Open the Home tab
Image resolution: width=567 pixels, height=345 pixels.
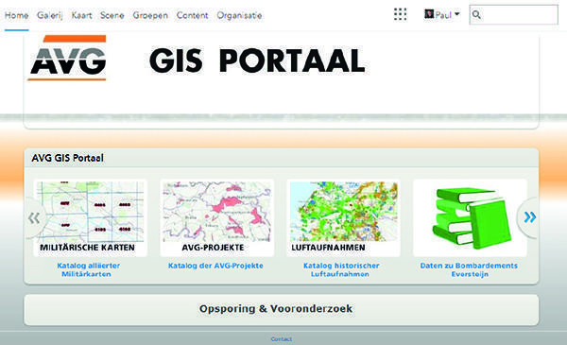click(17, 15)
